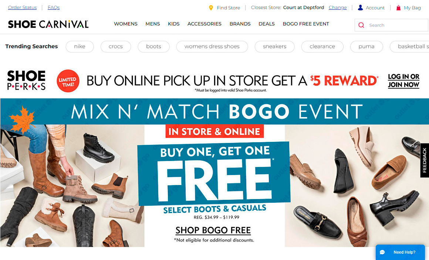Open the My Bag shopping bag icon
The image size is (429, 260).
pyautogui.click(x=398, y=8)
